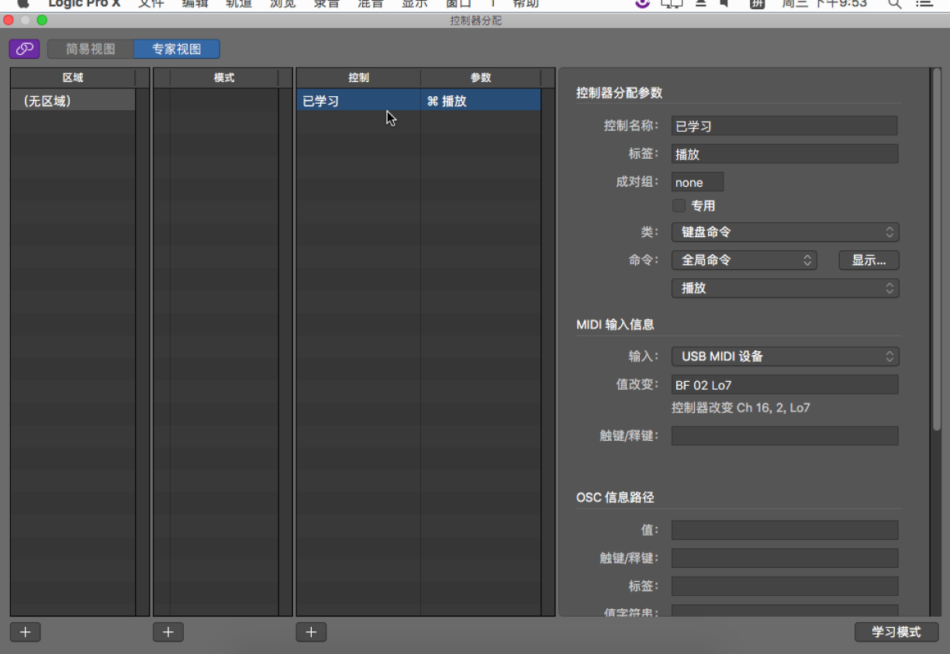Open the 显示 menu in the menu bar
Screen dimensions: 950x654
[414, 4]
